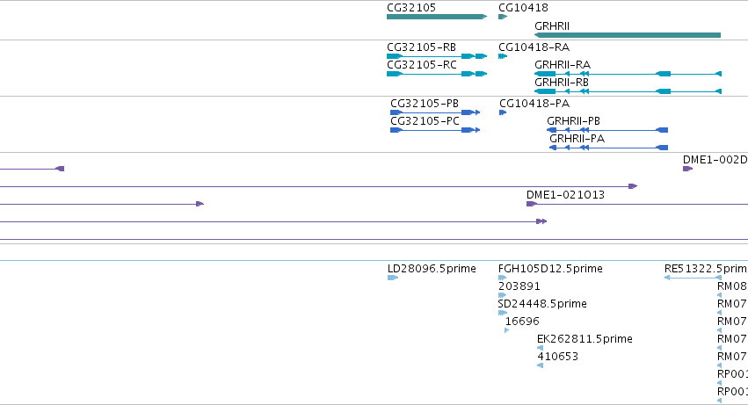Click the 410653 EST label
This screenshot has height=405, width=748.
tap(557, 357)
